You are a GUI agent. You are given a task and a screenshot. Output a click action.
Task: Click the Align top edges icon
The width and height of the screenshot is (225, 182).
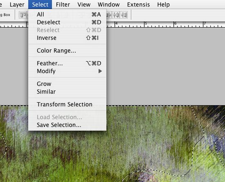pos(23,15)
